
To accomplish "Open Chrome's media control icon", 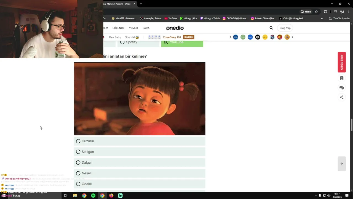I will (x=335, y=12).
